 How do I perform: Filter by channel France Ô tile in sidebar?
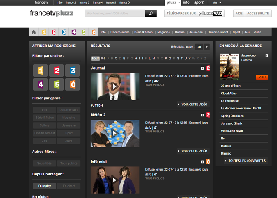72,84
